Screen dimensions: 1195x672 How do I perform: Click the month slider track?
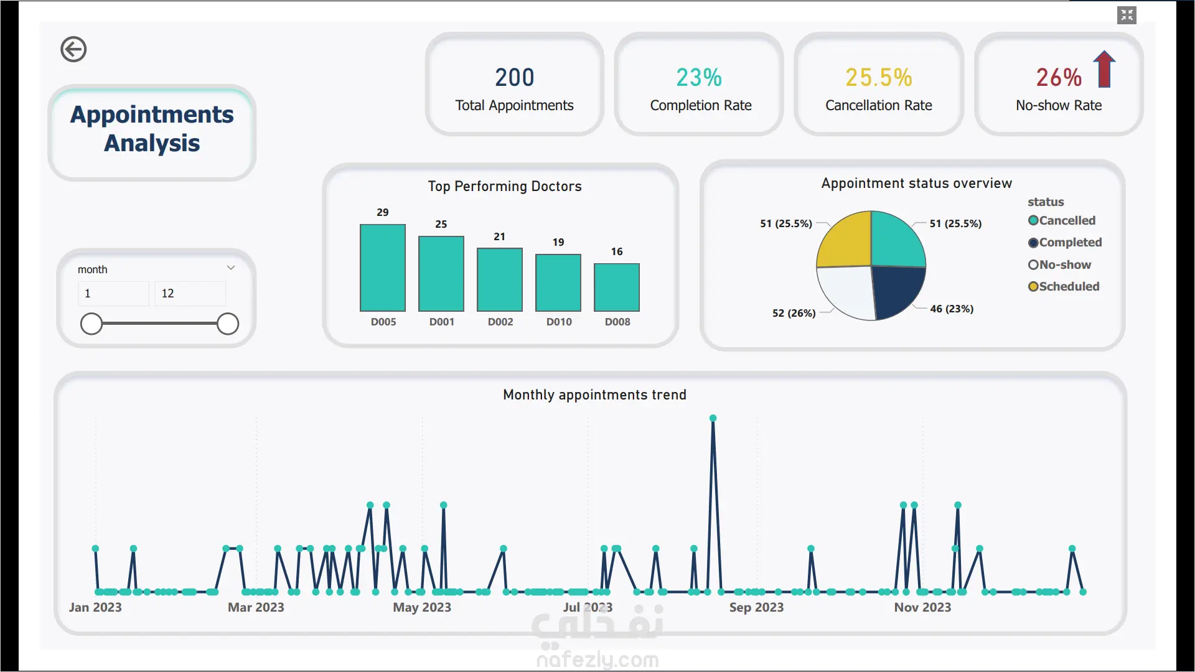pyautogui.click(x=159, y=324)
